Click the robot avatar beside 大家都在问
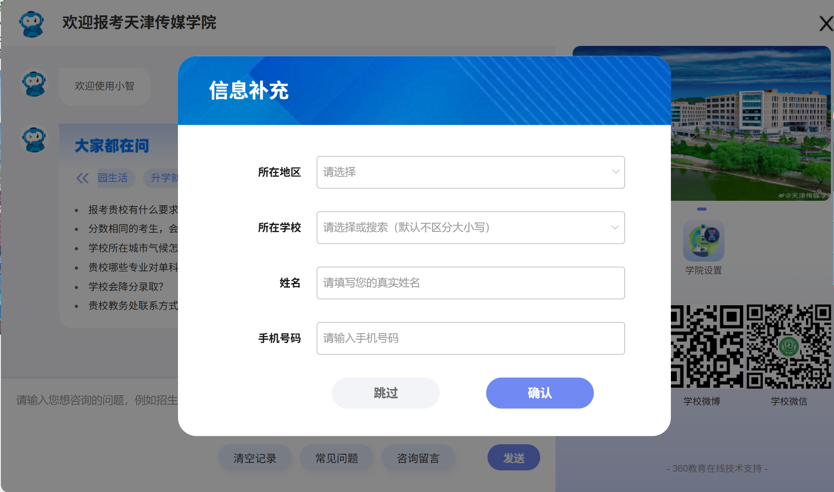 point(34,139)
